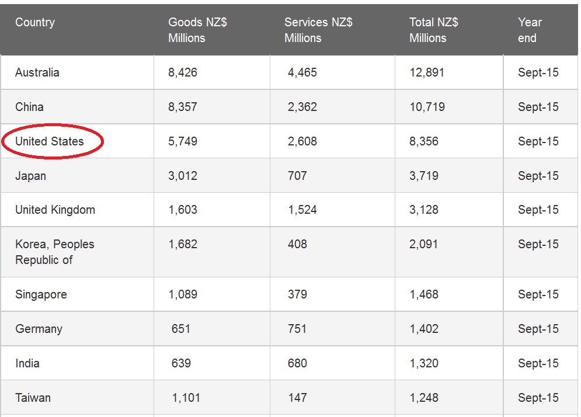Select the Australia country cell
581x417 pixels.
pyautogui.click(x=37, y=73)
